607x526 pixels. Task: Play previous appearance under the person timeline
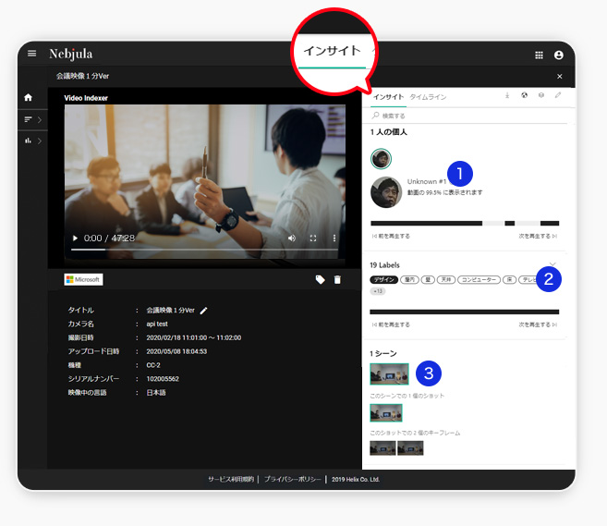coord(391,236)
